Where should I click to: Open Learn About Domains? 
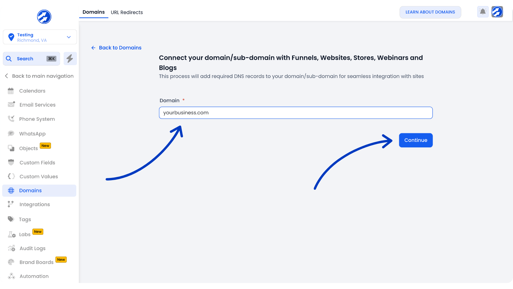pyautogui.click(x=430, y=12)
